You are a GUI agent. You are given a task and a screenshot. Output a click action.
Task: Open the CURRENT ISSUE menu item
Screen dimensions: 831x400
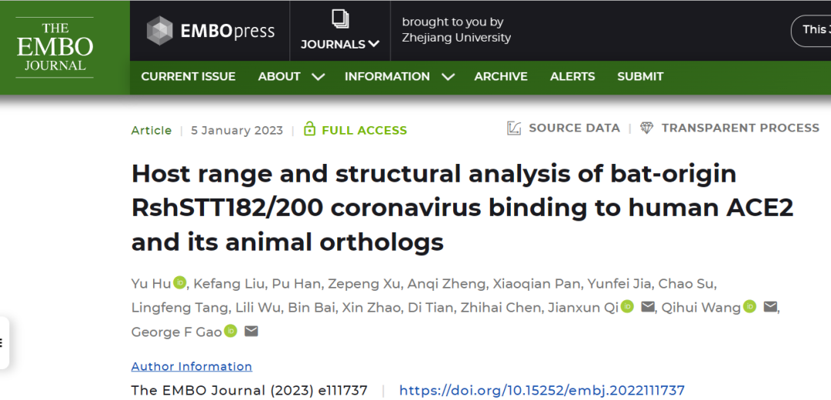(189, 76)
